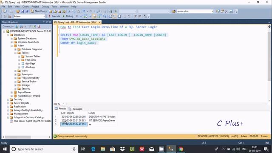The image size is (272, 153).
Task: Click the Database Engine Query icon
Action: pyautogui.click(x=51, y=11)
